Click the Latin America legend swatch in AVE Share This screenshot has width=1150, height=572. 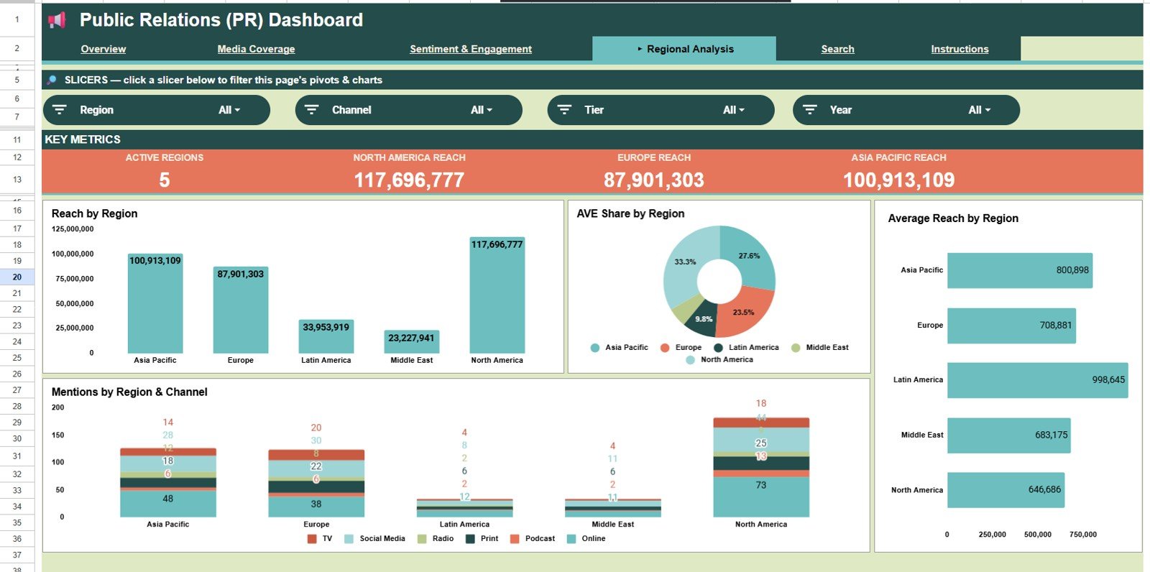[718, 348]
